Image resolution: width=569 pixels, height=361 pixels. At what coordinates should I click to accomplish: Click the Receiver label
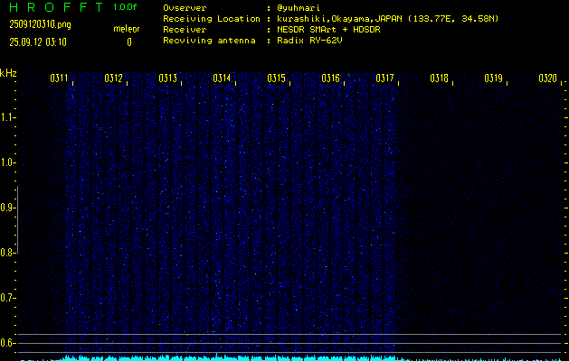pyautogui.click(x=185, y=30)
